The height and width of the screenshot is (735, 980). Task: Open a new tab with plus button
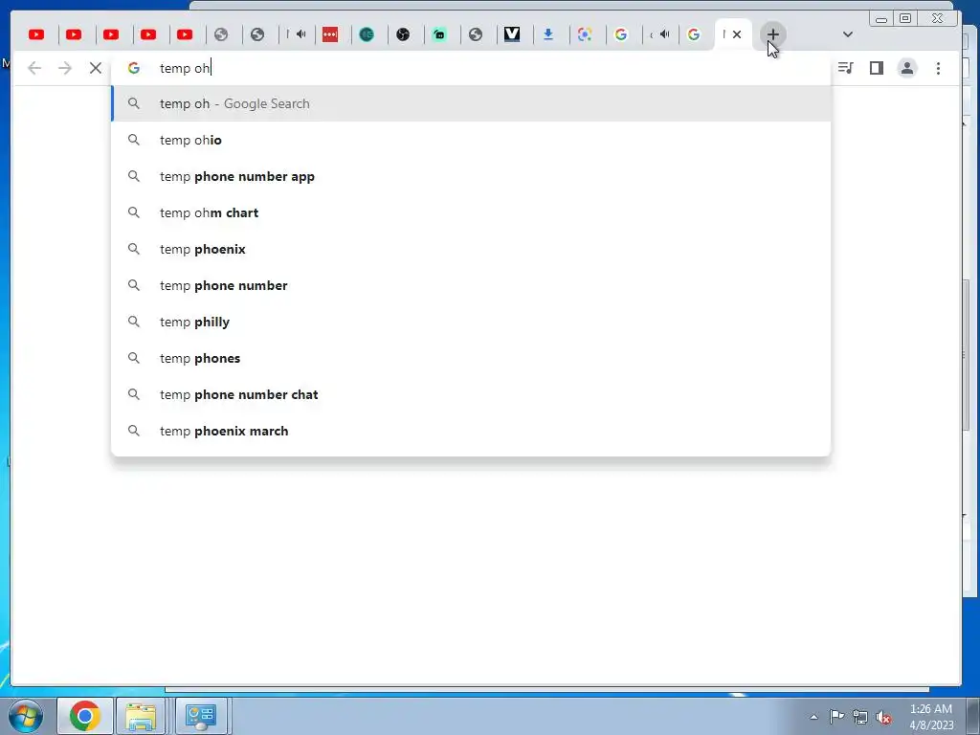point(772,34)
